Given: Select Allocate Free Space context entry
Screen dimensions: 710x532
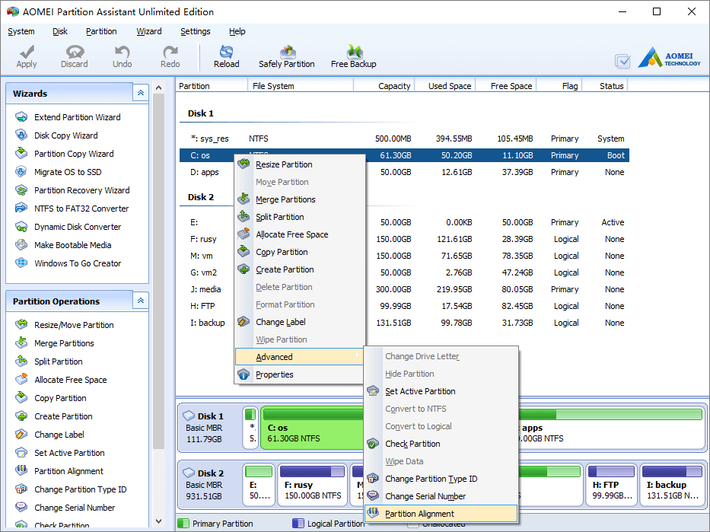Looking at the screenshot, I should (299, 234).
